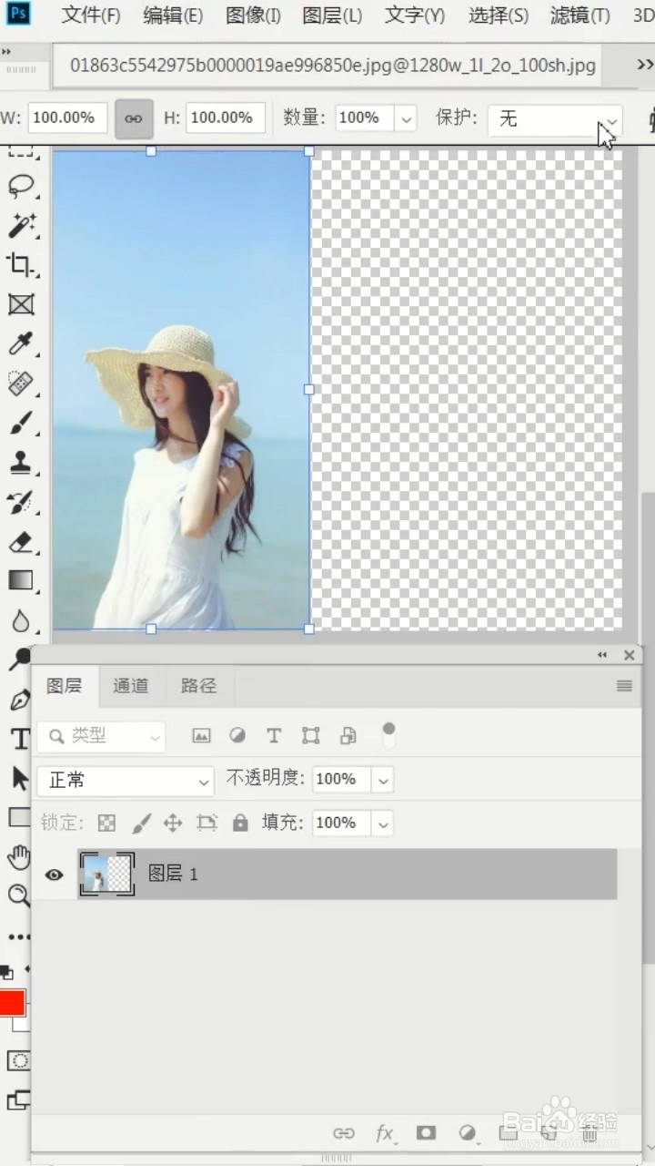Toggle filter for type layers

(274, 735)
